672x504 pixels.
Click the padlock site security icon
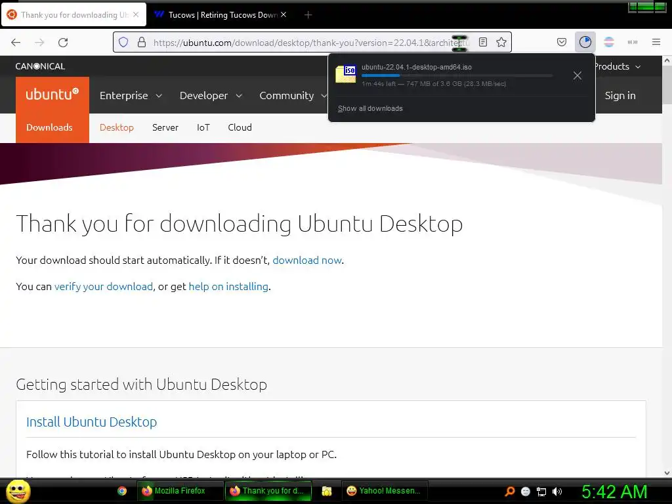(x=142, y=42)
